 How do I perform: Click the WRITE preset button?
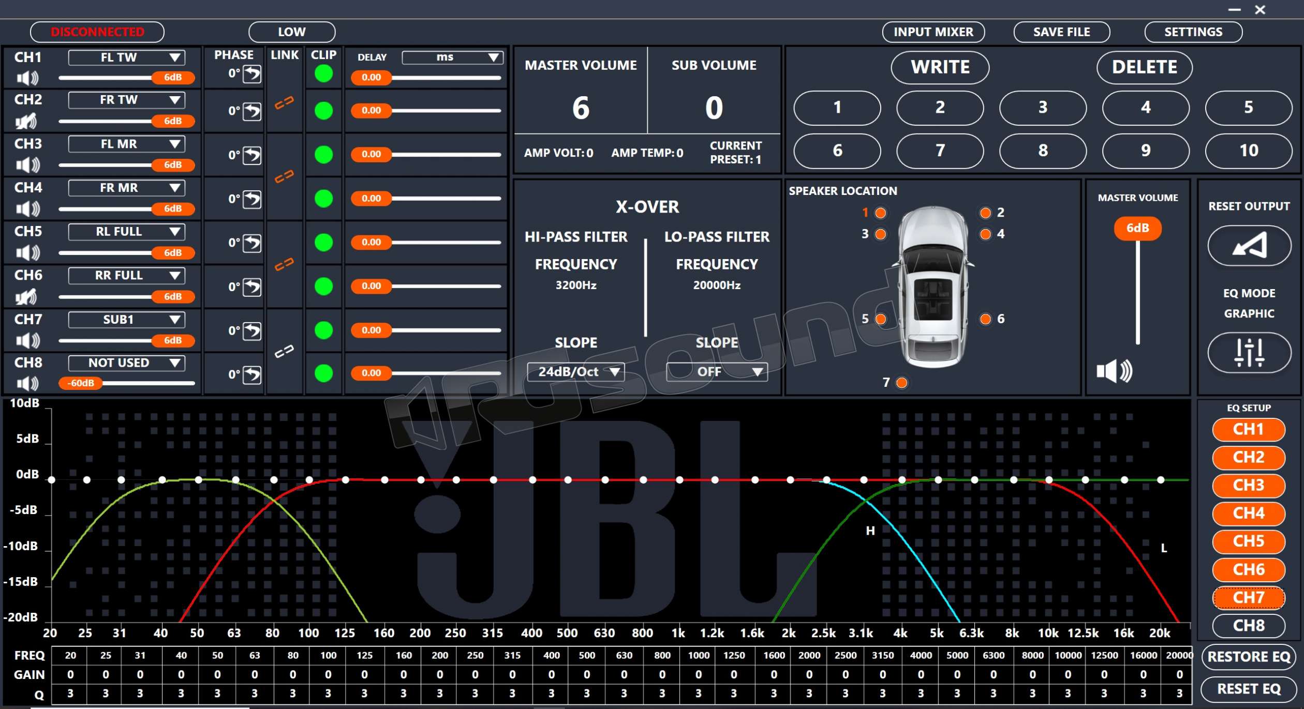tap(940, 67)
